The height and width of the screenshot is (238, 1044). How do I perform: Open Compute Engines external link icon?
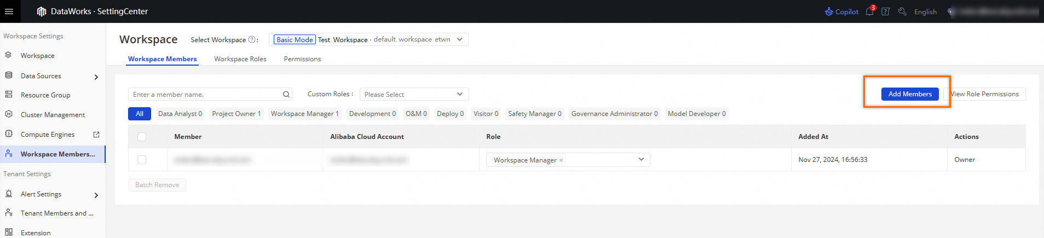click(96, 134)
